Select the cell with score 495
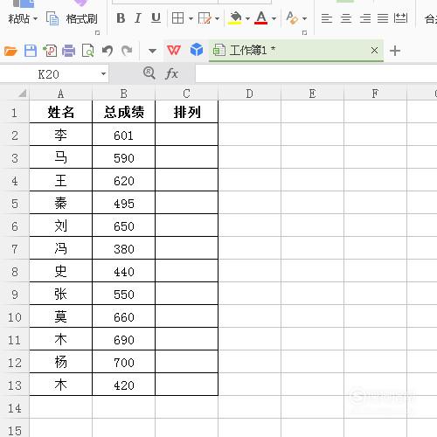This screenshot has width=437, height=437. tap(123, 204)
